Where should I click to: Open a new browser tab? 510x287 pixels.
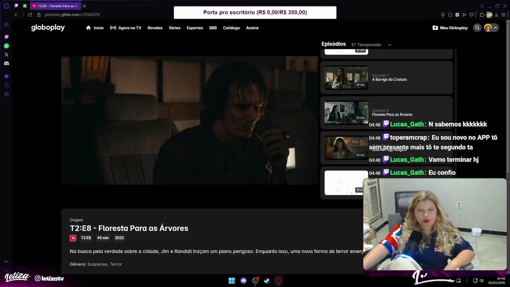(x=84, y=6)
